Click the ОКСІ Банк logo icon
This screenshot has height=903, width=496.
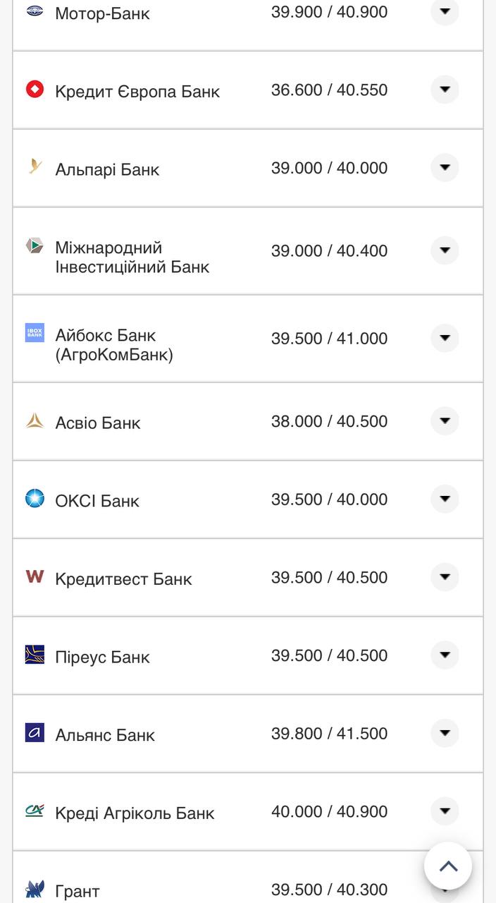point(35,499)
